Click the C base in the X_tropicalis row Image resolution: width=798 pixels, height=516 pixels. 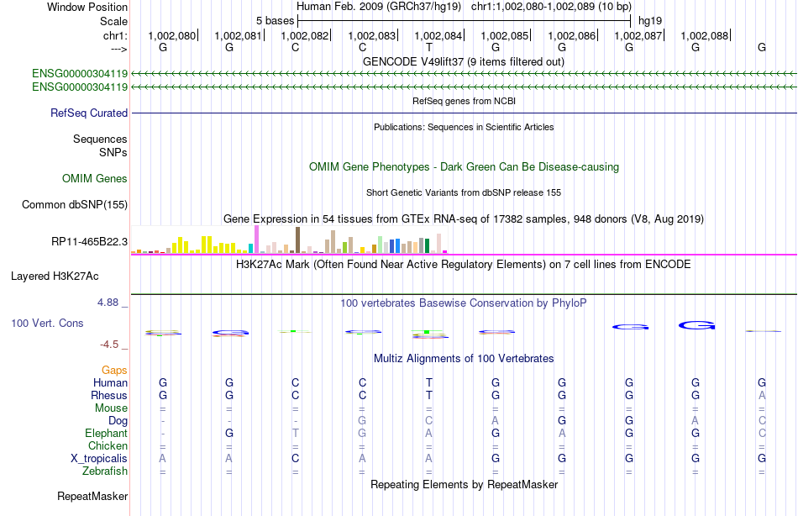coord(295,459)
